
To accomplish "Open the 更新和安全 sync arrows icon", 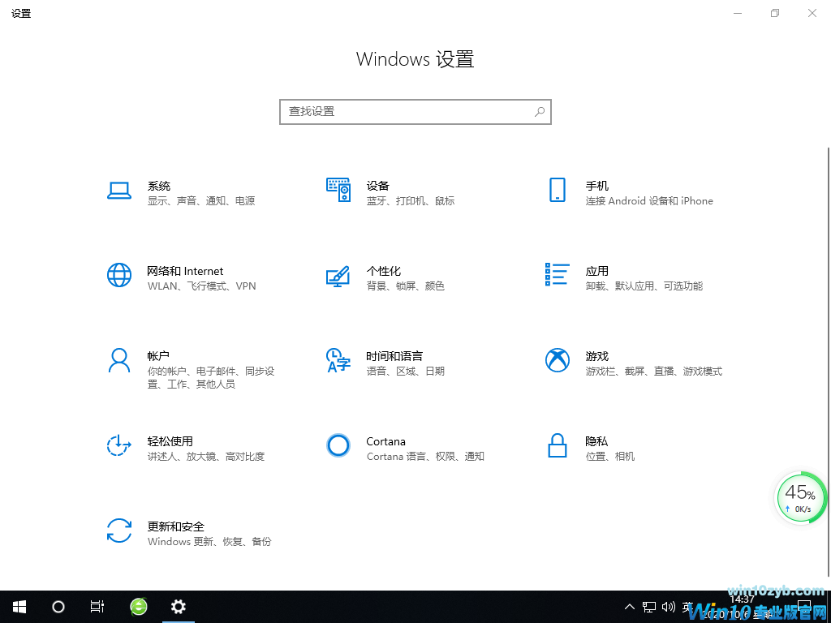I will 119,531.
